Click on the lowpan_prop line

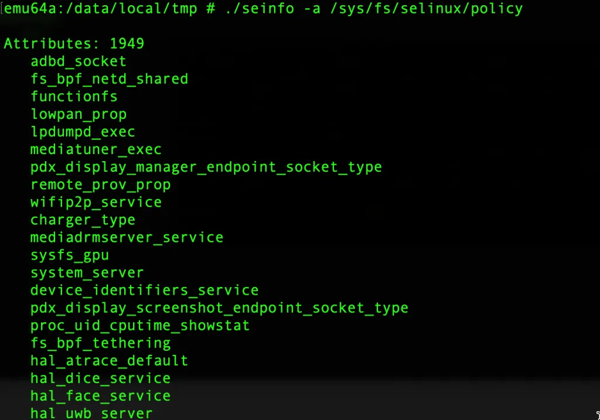coord(78,114)
